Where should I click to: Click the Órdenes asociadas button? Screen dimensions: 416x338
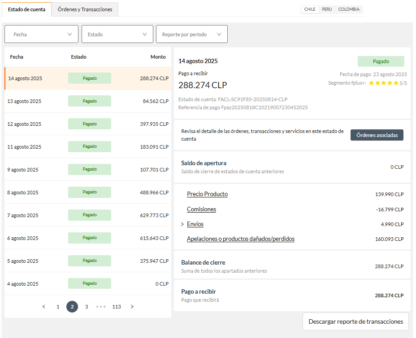pos(377,135)
